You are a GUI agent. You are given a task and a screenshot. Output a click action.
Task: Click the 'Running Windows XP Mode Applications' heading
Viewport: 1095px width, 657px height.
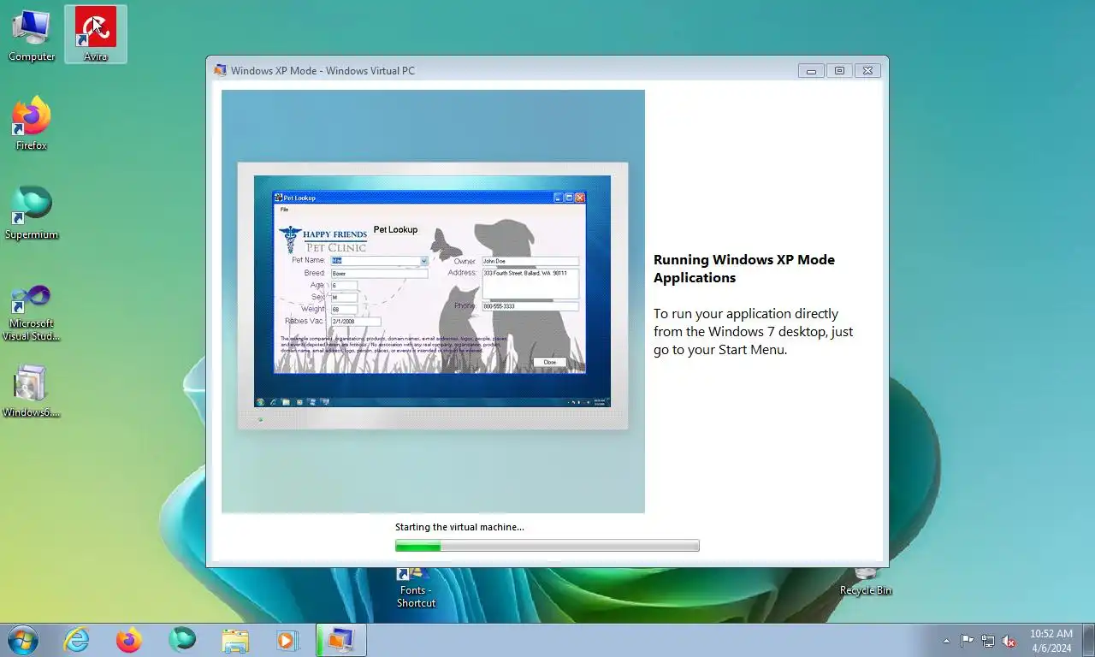point(744,269)
